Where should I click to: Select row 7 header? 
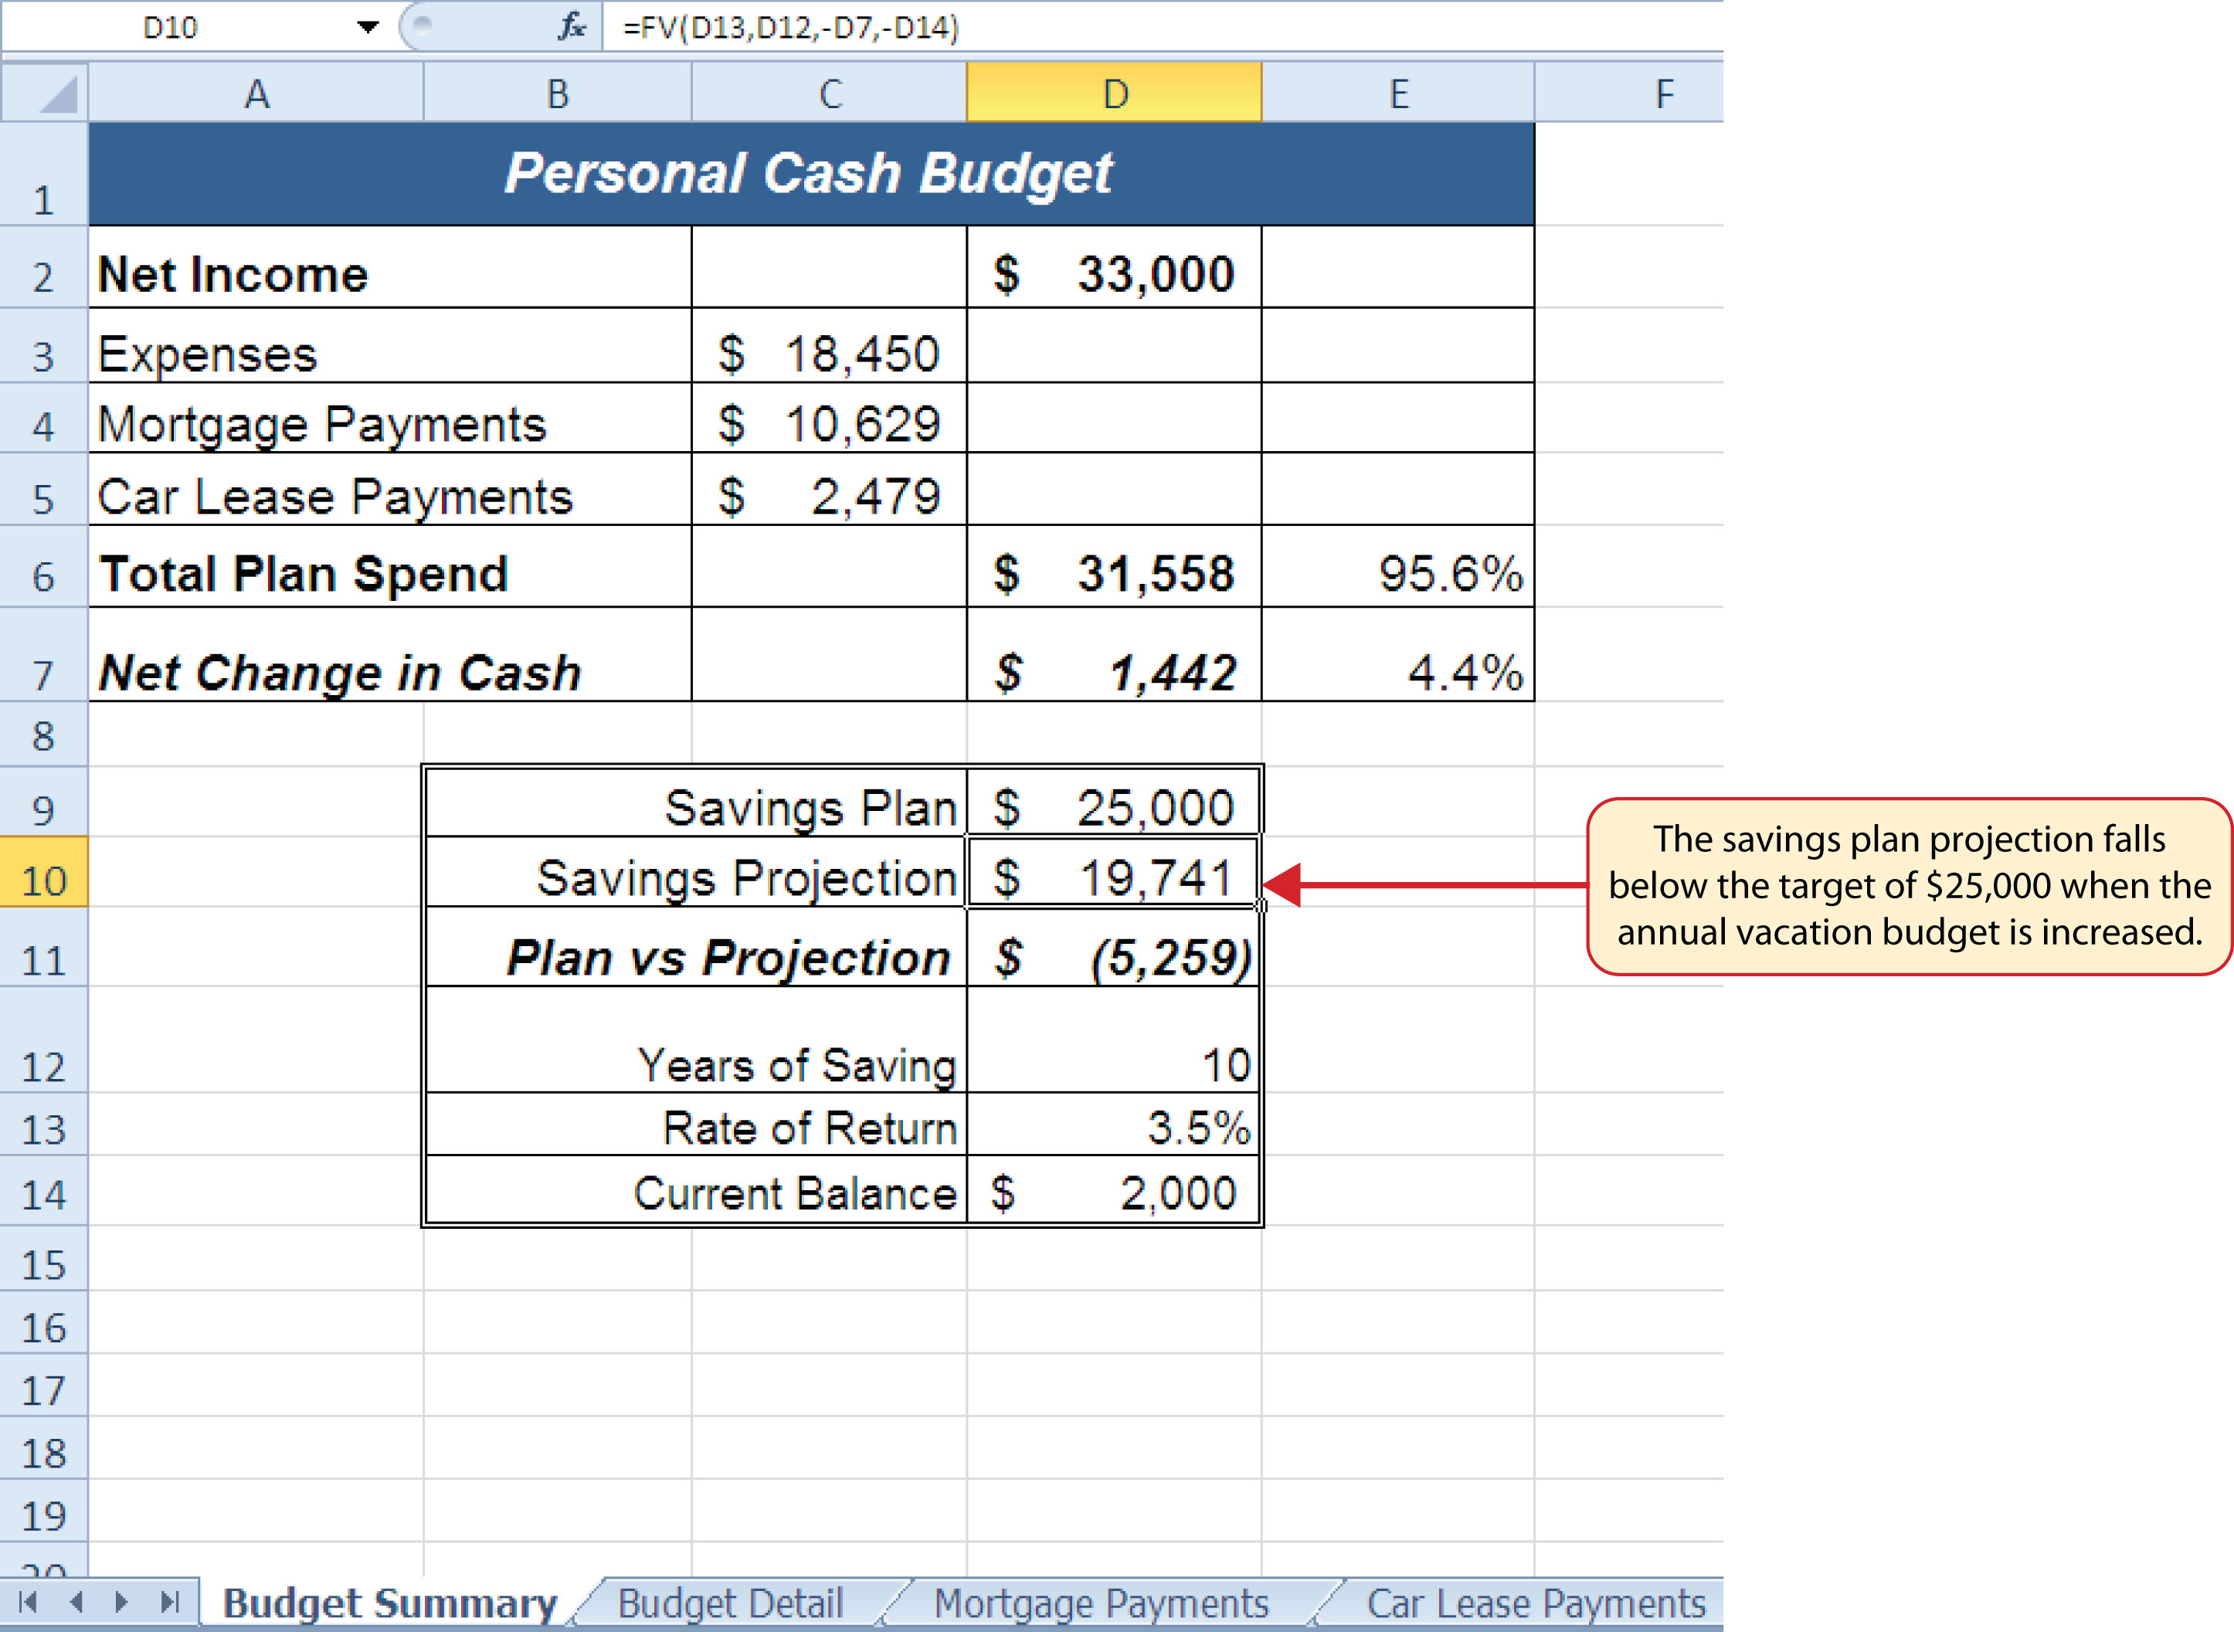coord(43,654)
